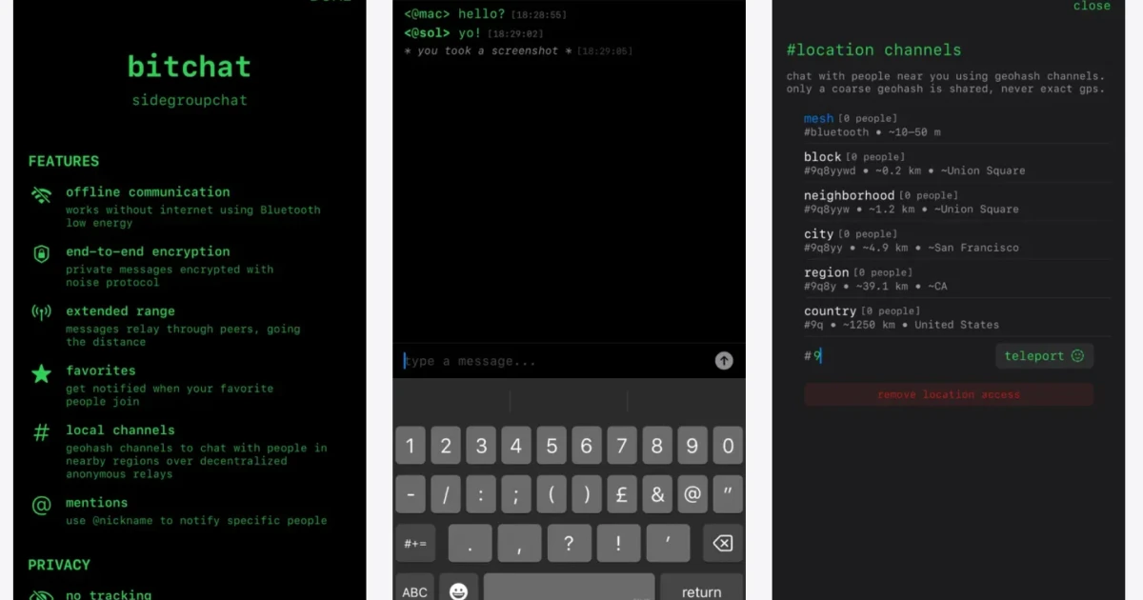
Task: Tap the end-to-end encryption shield icon
Action: click(x=41, y=254)
